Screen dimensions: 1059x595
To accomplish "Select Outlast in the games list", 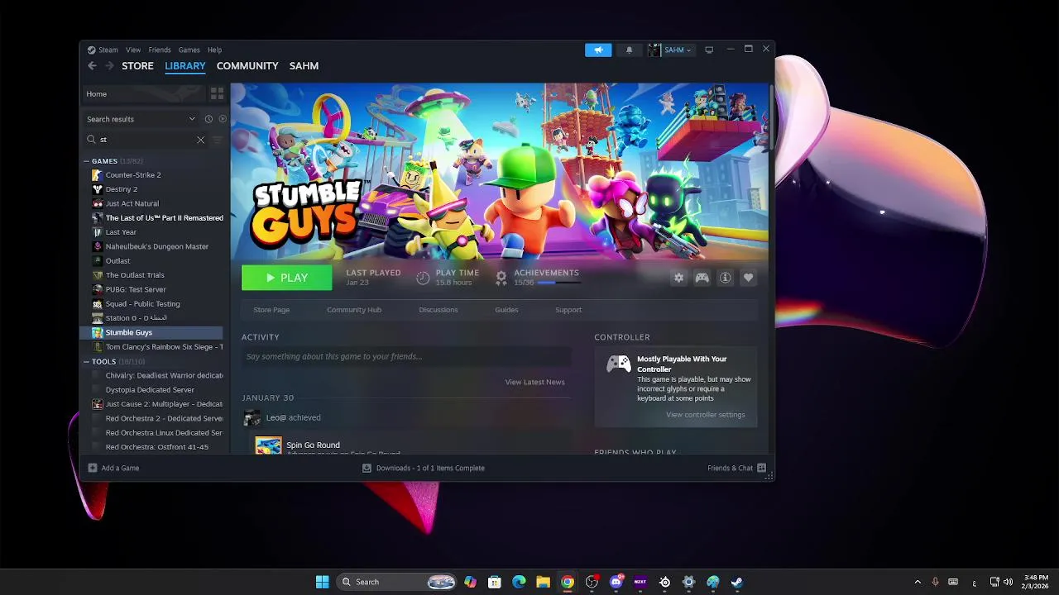I will [117, 261].
